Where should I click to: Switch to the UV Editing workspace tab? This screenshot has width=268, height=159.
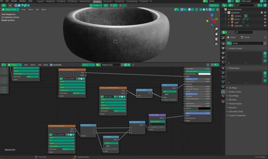point(72,2)
